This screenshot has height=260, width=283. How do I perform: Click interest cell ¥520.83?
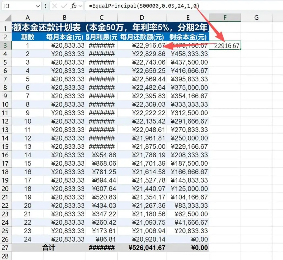[101, 197]
